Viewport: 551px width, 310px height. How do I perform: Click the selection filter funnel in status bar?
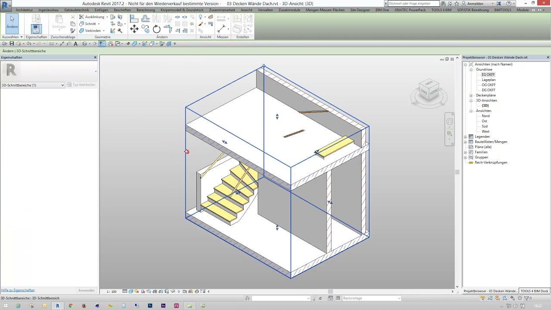pyautogui.click(x=526, y=298)
